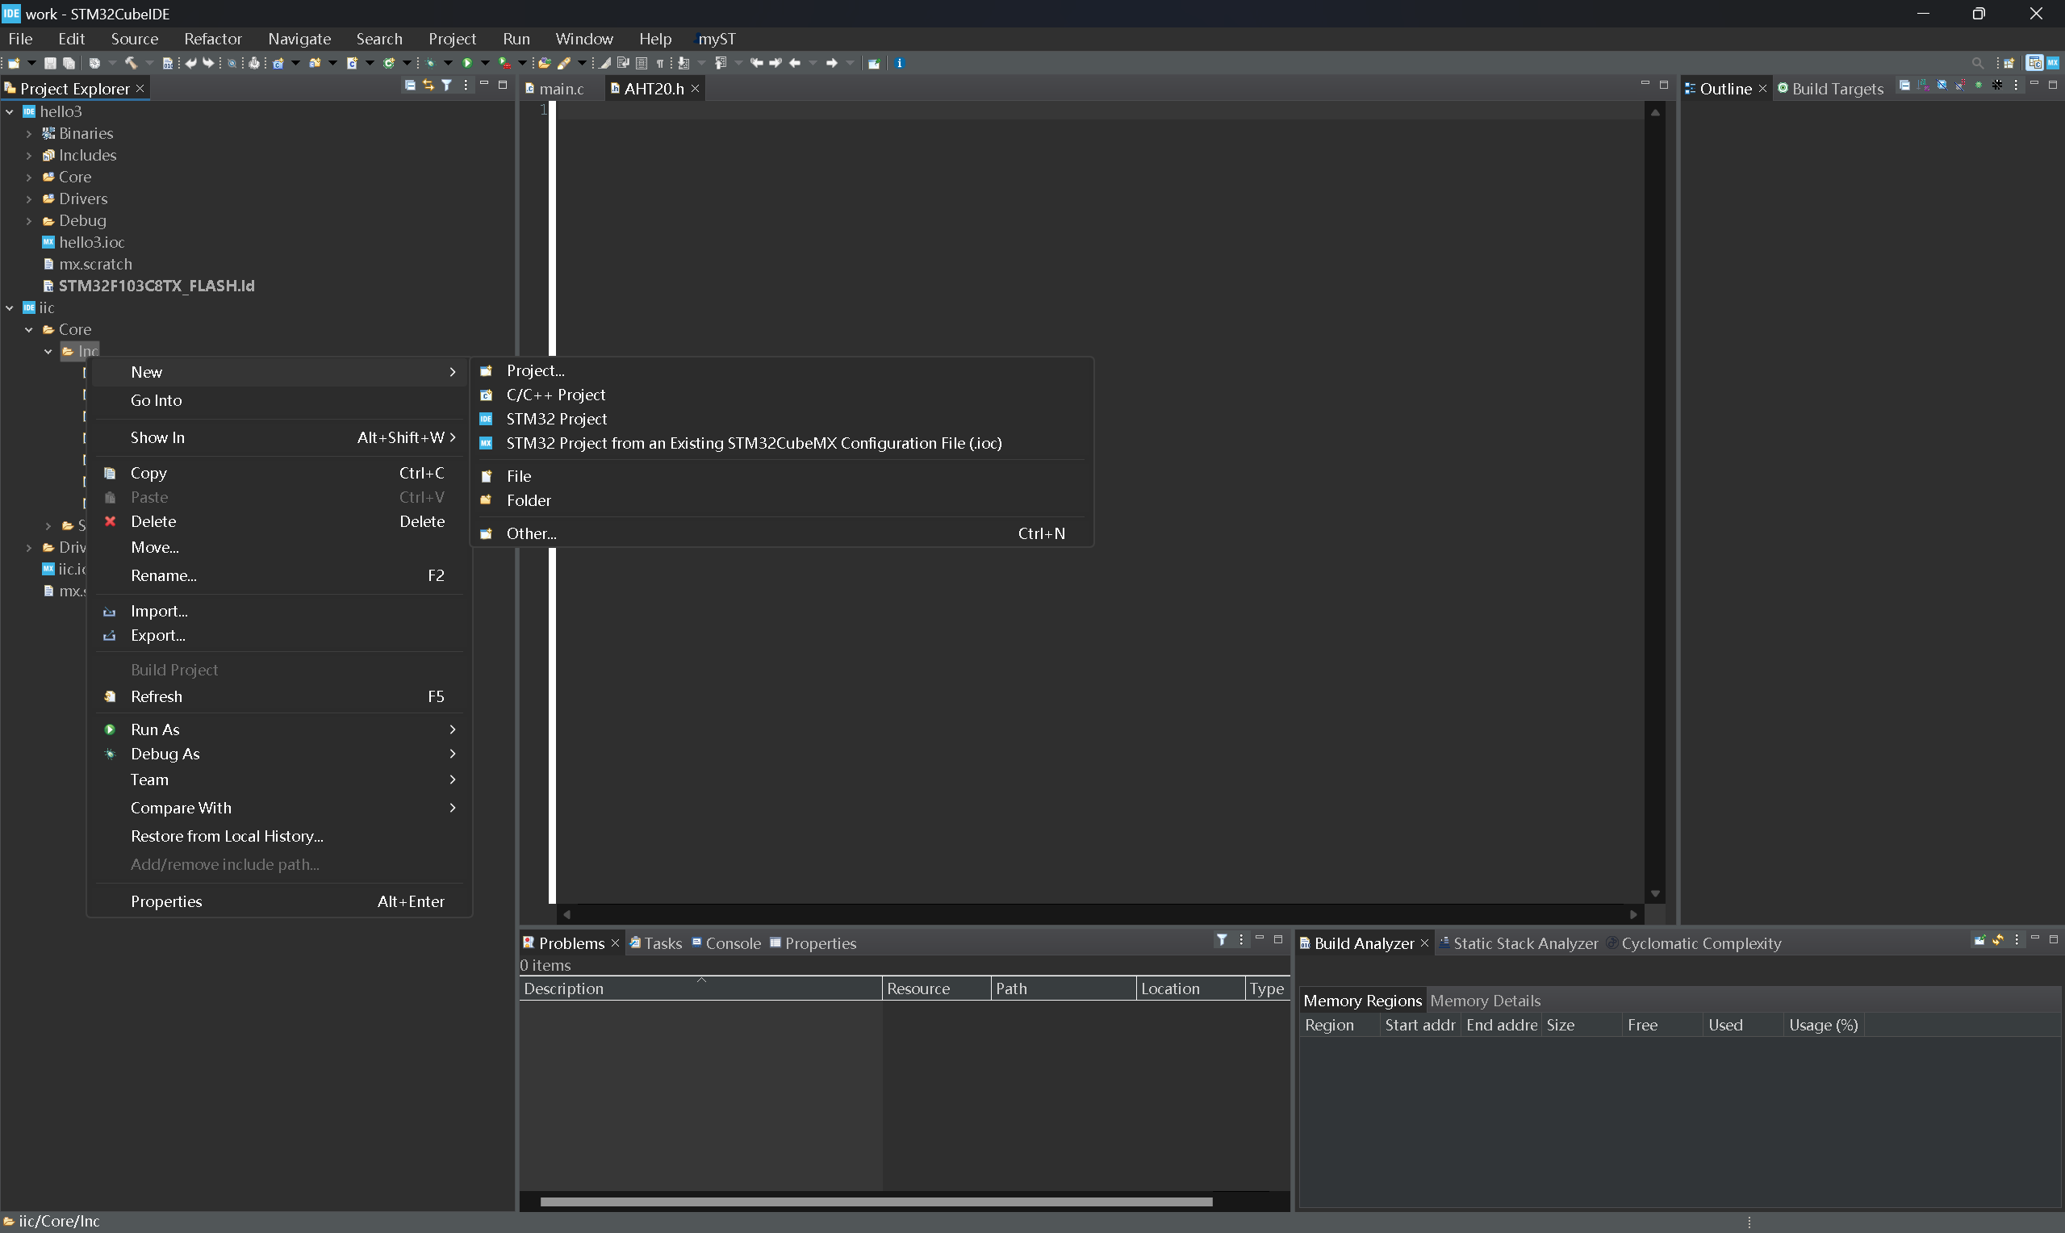This screenshot has height=1233, width=2065.
Task: Switch to the main.c editor tab
Action: [561, 89]
